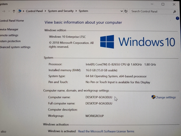This screenshot has height=136, width=181.
Task: Click Windows 10 Enterprise LTSC text
Action: [67, 37]
